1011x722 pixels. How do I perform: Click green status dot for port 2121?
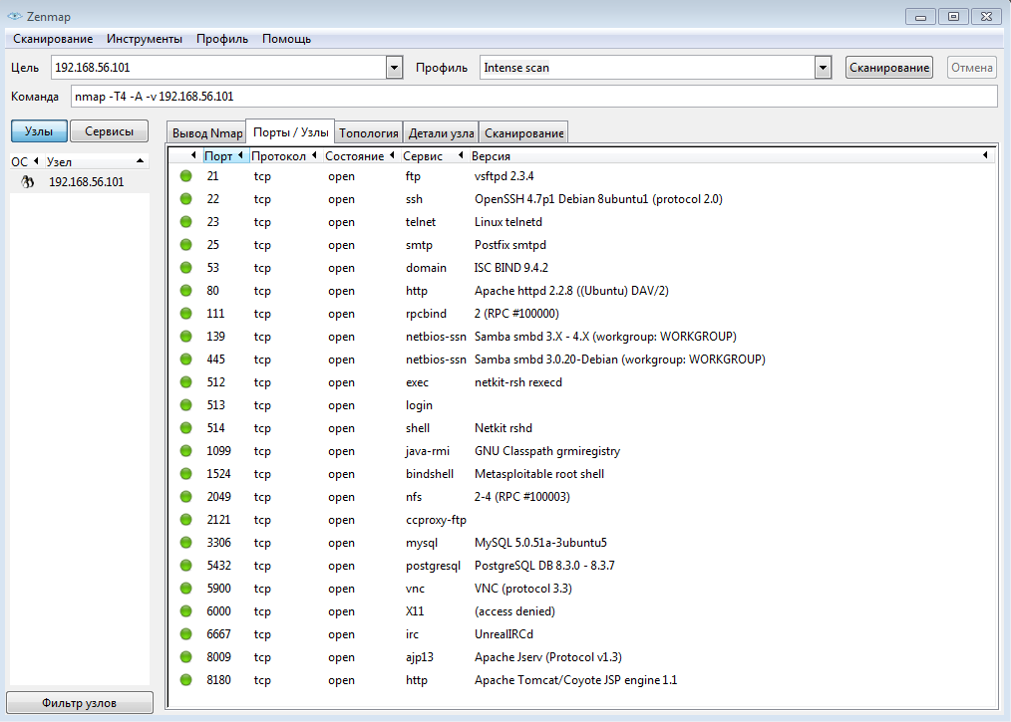tap(185, 519)
